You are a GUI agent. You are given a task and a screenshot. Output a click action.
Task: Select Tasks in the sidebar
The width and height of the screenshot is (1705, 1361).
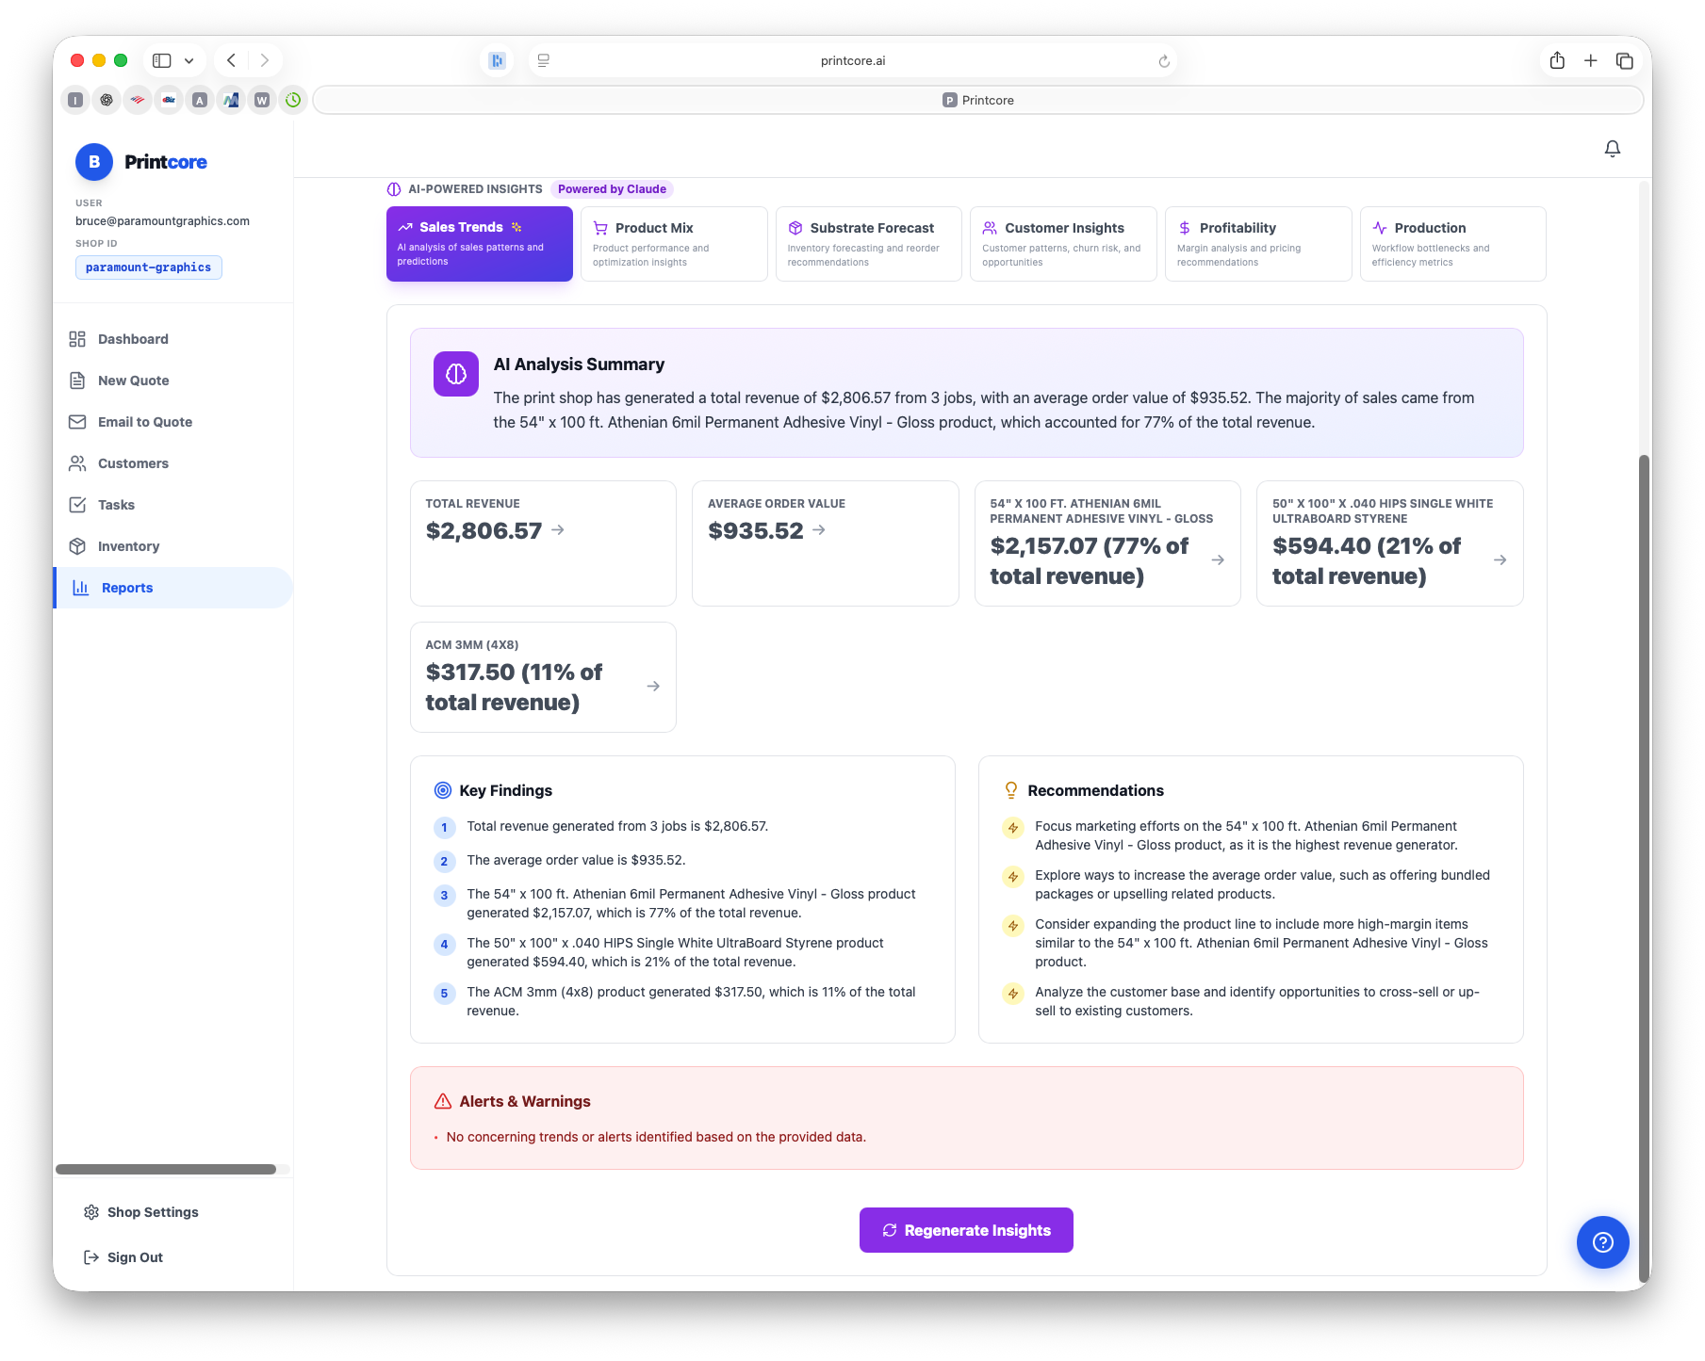pyautogui.click(x=115, y=505)
